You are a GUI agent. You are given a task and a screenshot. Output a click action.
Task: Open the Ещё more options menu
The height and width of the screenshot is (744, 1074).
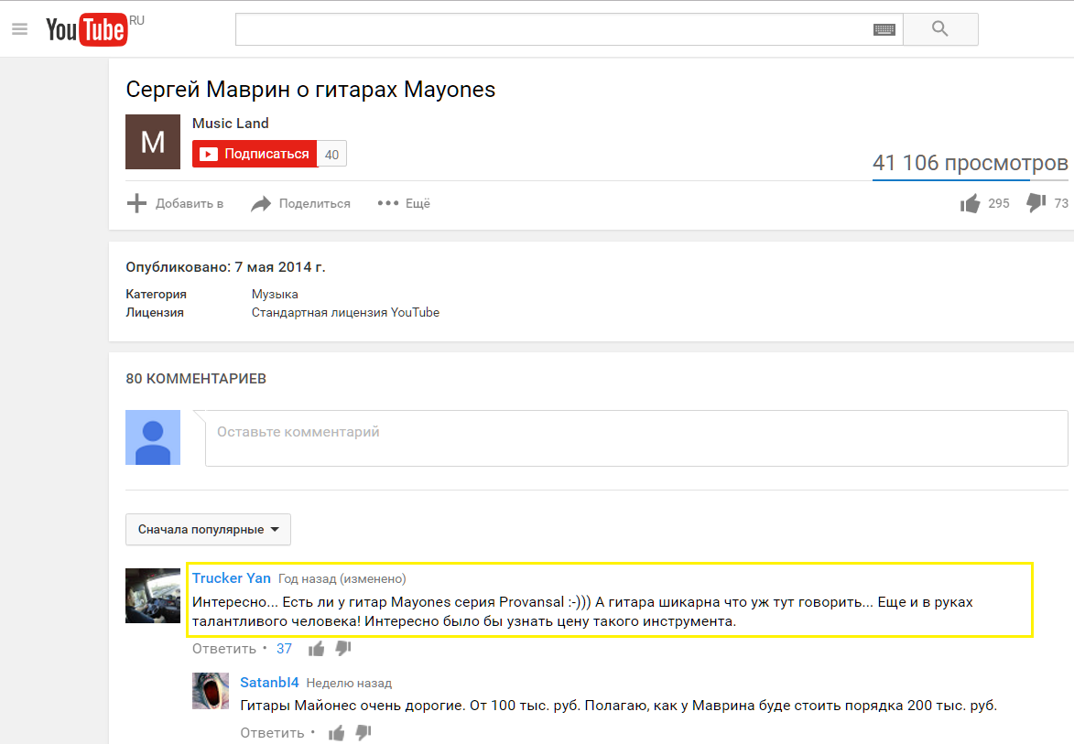click(404, 203)
